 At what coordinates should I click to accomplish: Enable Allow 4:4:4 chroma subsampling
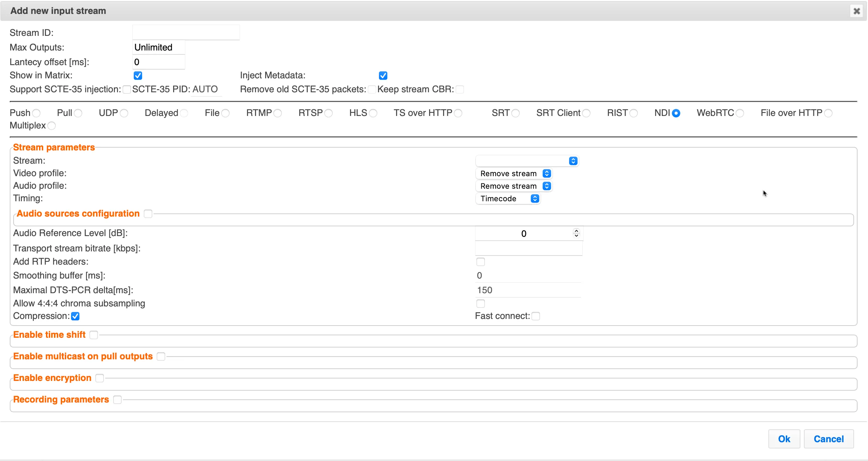[x=481, y=304]
